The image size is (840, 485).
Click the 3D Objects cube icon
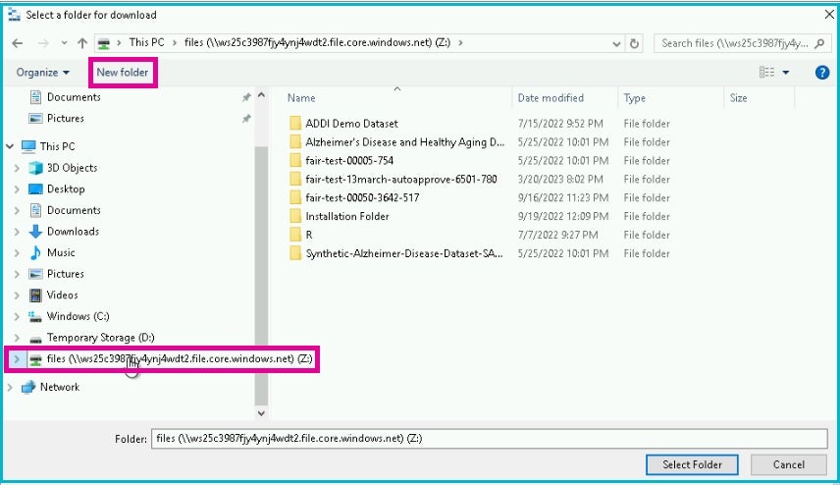[35, 168]
